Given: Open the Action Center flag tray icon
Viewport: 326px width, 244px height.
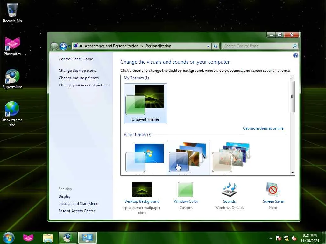Looking at the screenshot, I should (x=278, y=238).
